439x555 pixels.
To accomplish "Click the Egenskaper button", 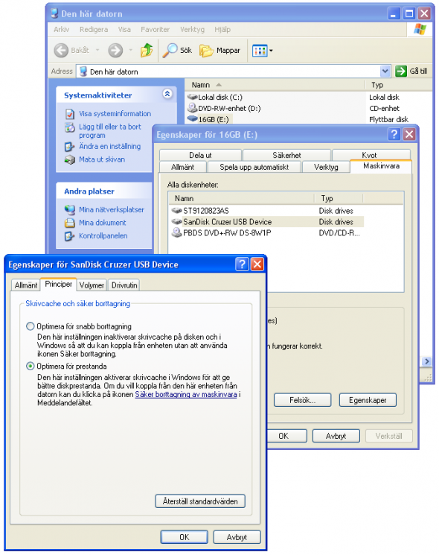I will (368, 400).
